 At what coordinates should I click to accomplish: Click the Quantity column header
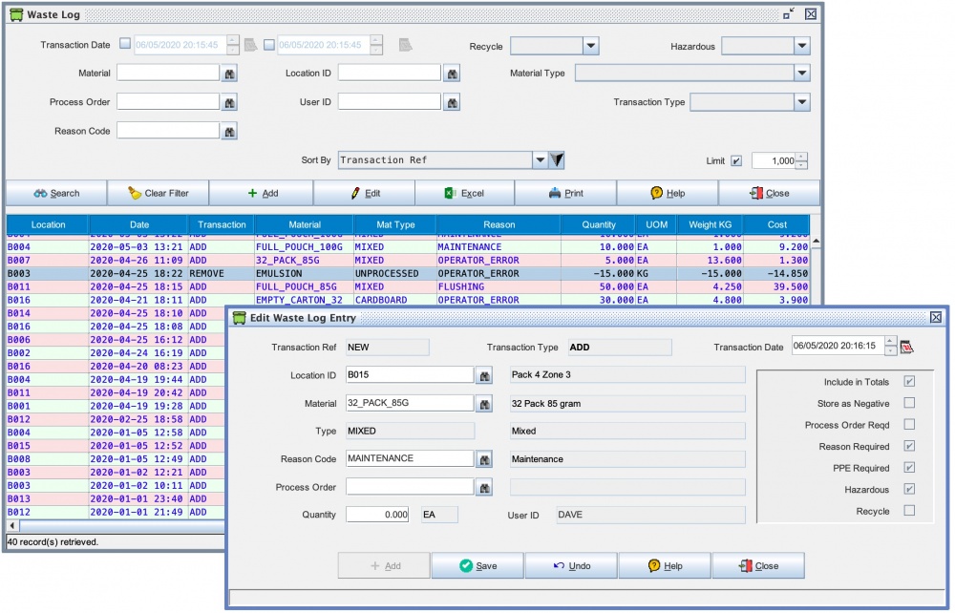pos(599,225)
